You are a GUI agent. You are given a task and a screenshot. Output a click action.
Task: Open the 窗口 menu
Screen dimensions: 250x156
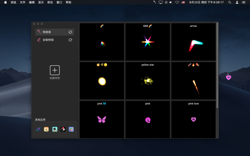[59, 2]
